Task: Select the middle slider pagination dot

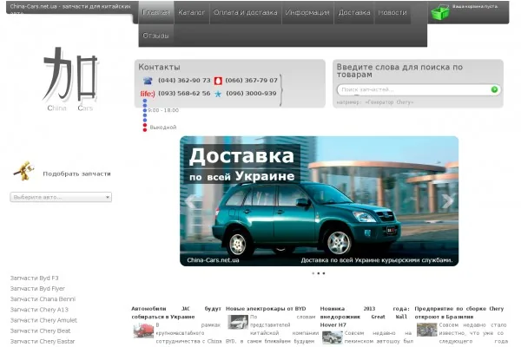Action: click(319, 273)
